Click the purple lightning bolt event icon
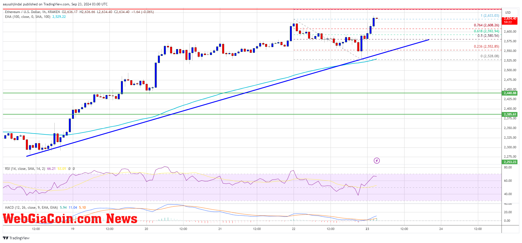 (377, 161)
